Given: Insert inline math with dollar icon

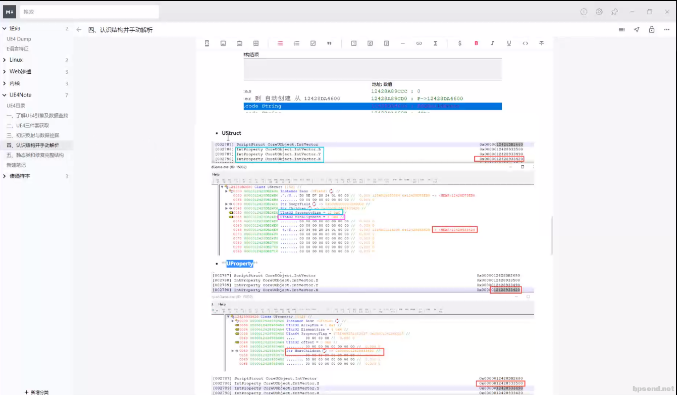Looking at the screenshot, I should 459,43.
